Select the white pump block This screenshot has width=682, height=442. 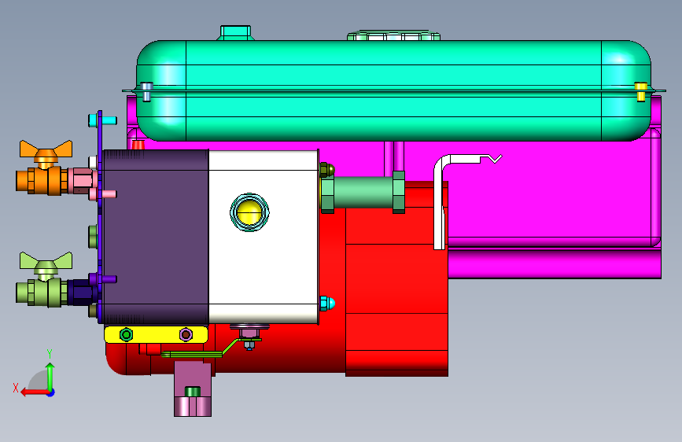pyautogui.click(x=264, y=237)
